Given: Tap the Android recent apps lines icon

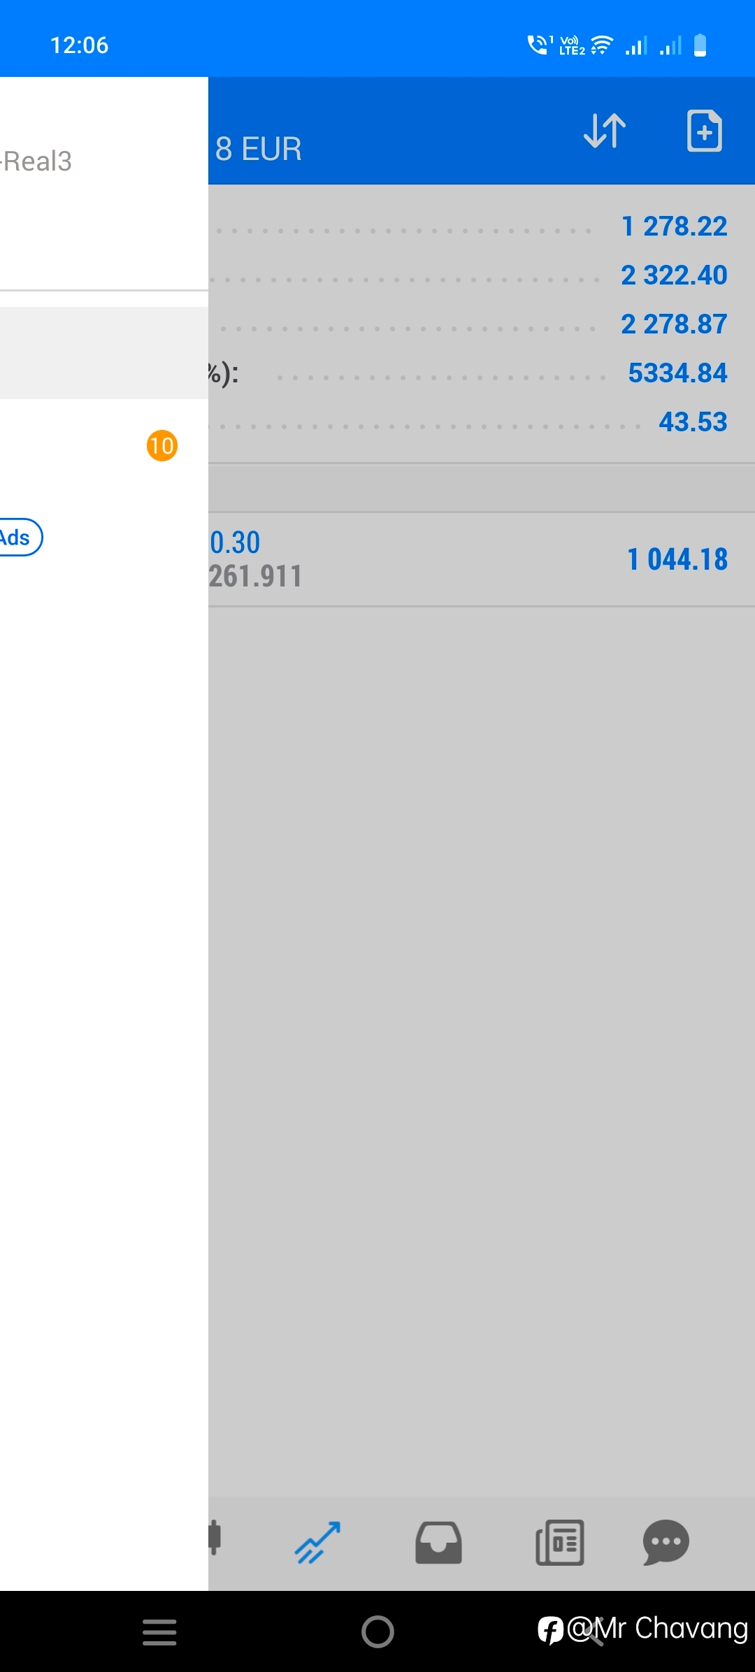Looking at the screenshot, I should [159, 1631].
